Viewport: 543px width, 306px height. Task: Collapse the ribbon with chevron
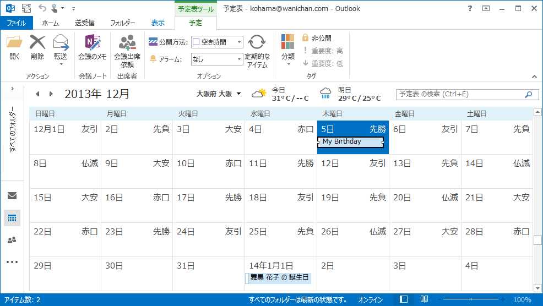534,76
